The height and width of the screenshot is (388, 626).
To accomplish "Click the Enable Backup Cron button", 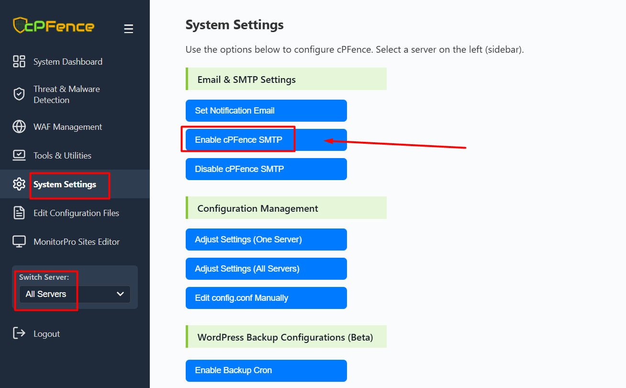I will point(266,370).
